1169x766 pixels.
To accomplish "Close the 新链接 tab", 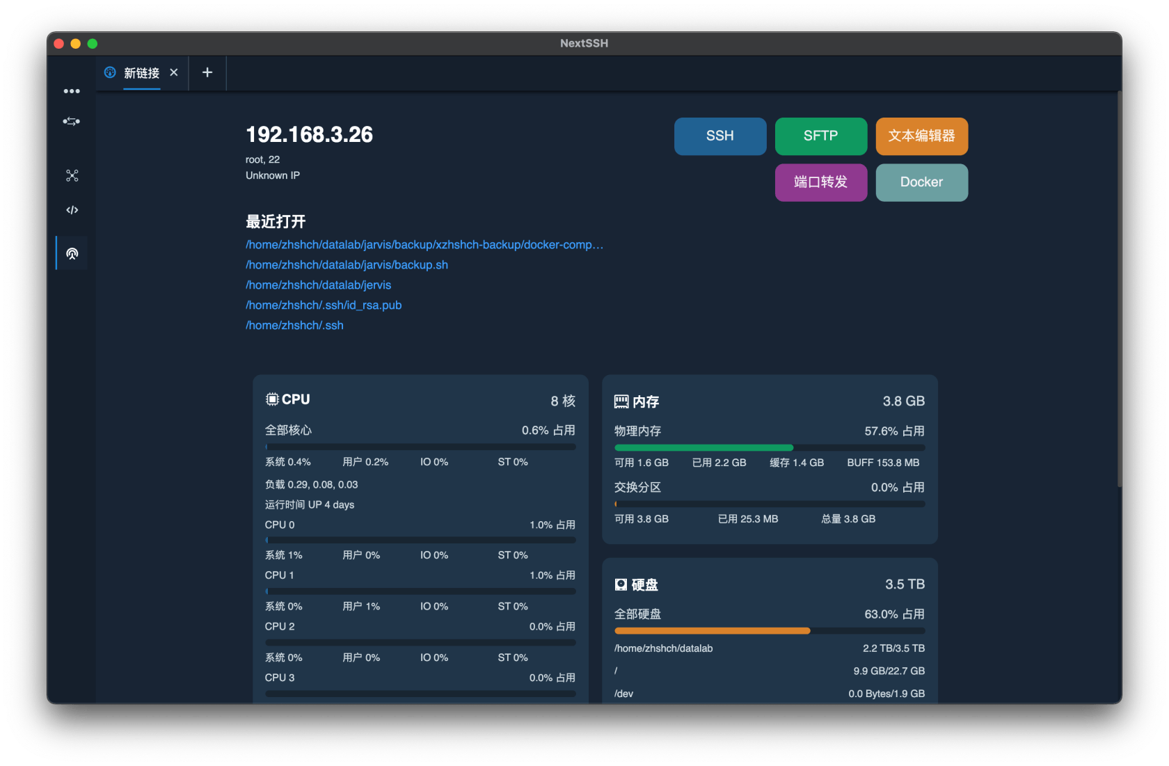I will tap(174, 72).
